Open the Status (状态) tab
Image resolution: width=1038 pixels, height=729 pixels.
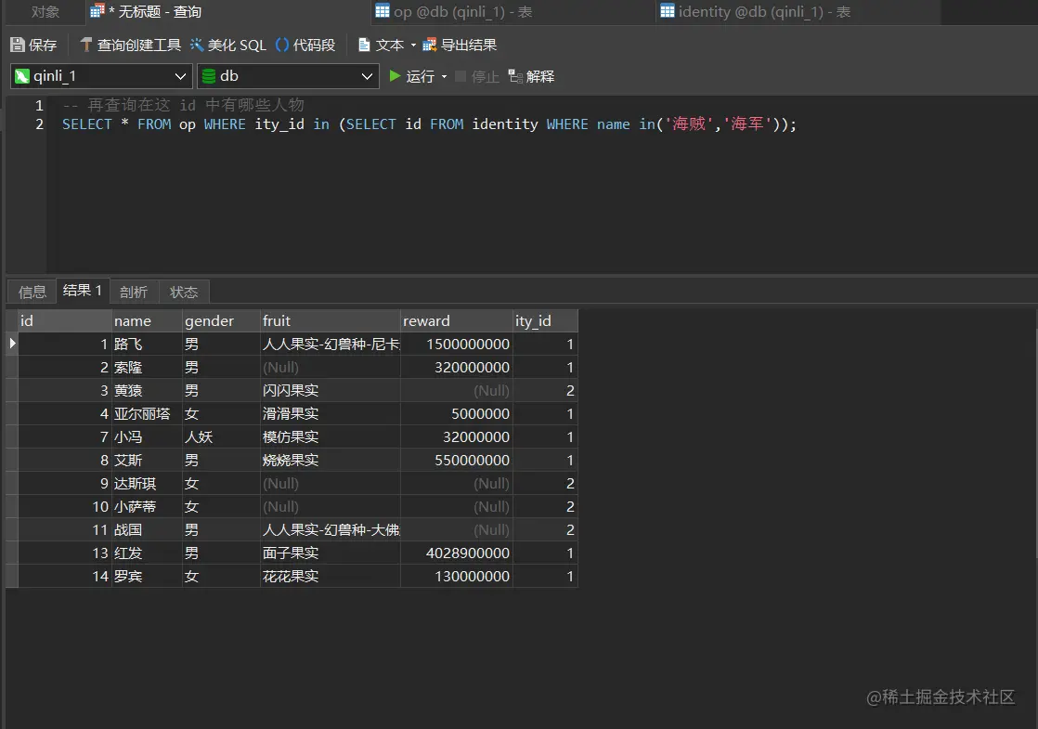[184, 292]
